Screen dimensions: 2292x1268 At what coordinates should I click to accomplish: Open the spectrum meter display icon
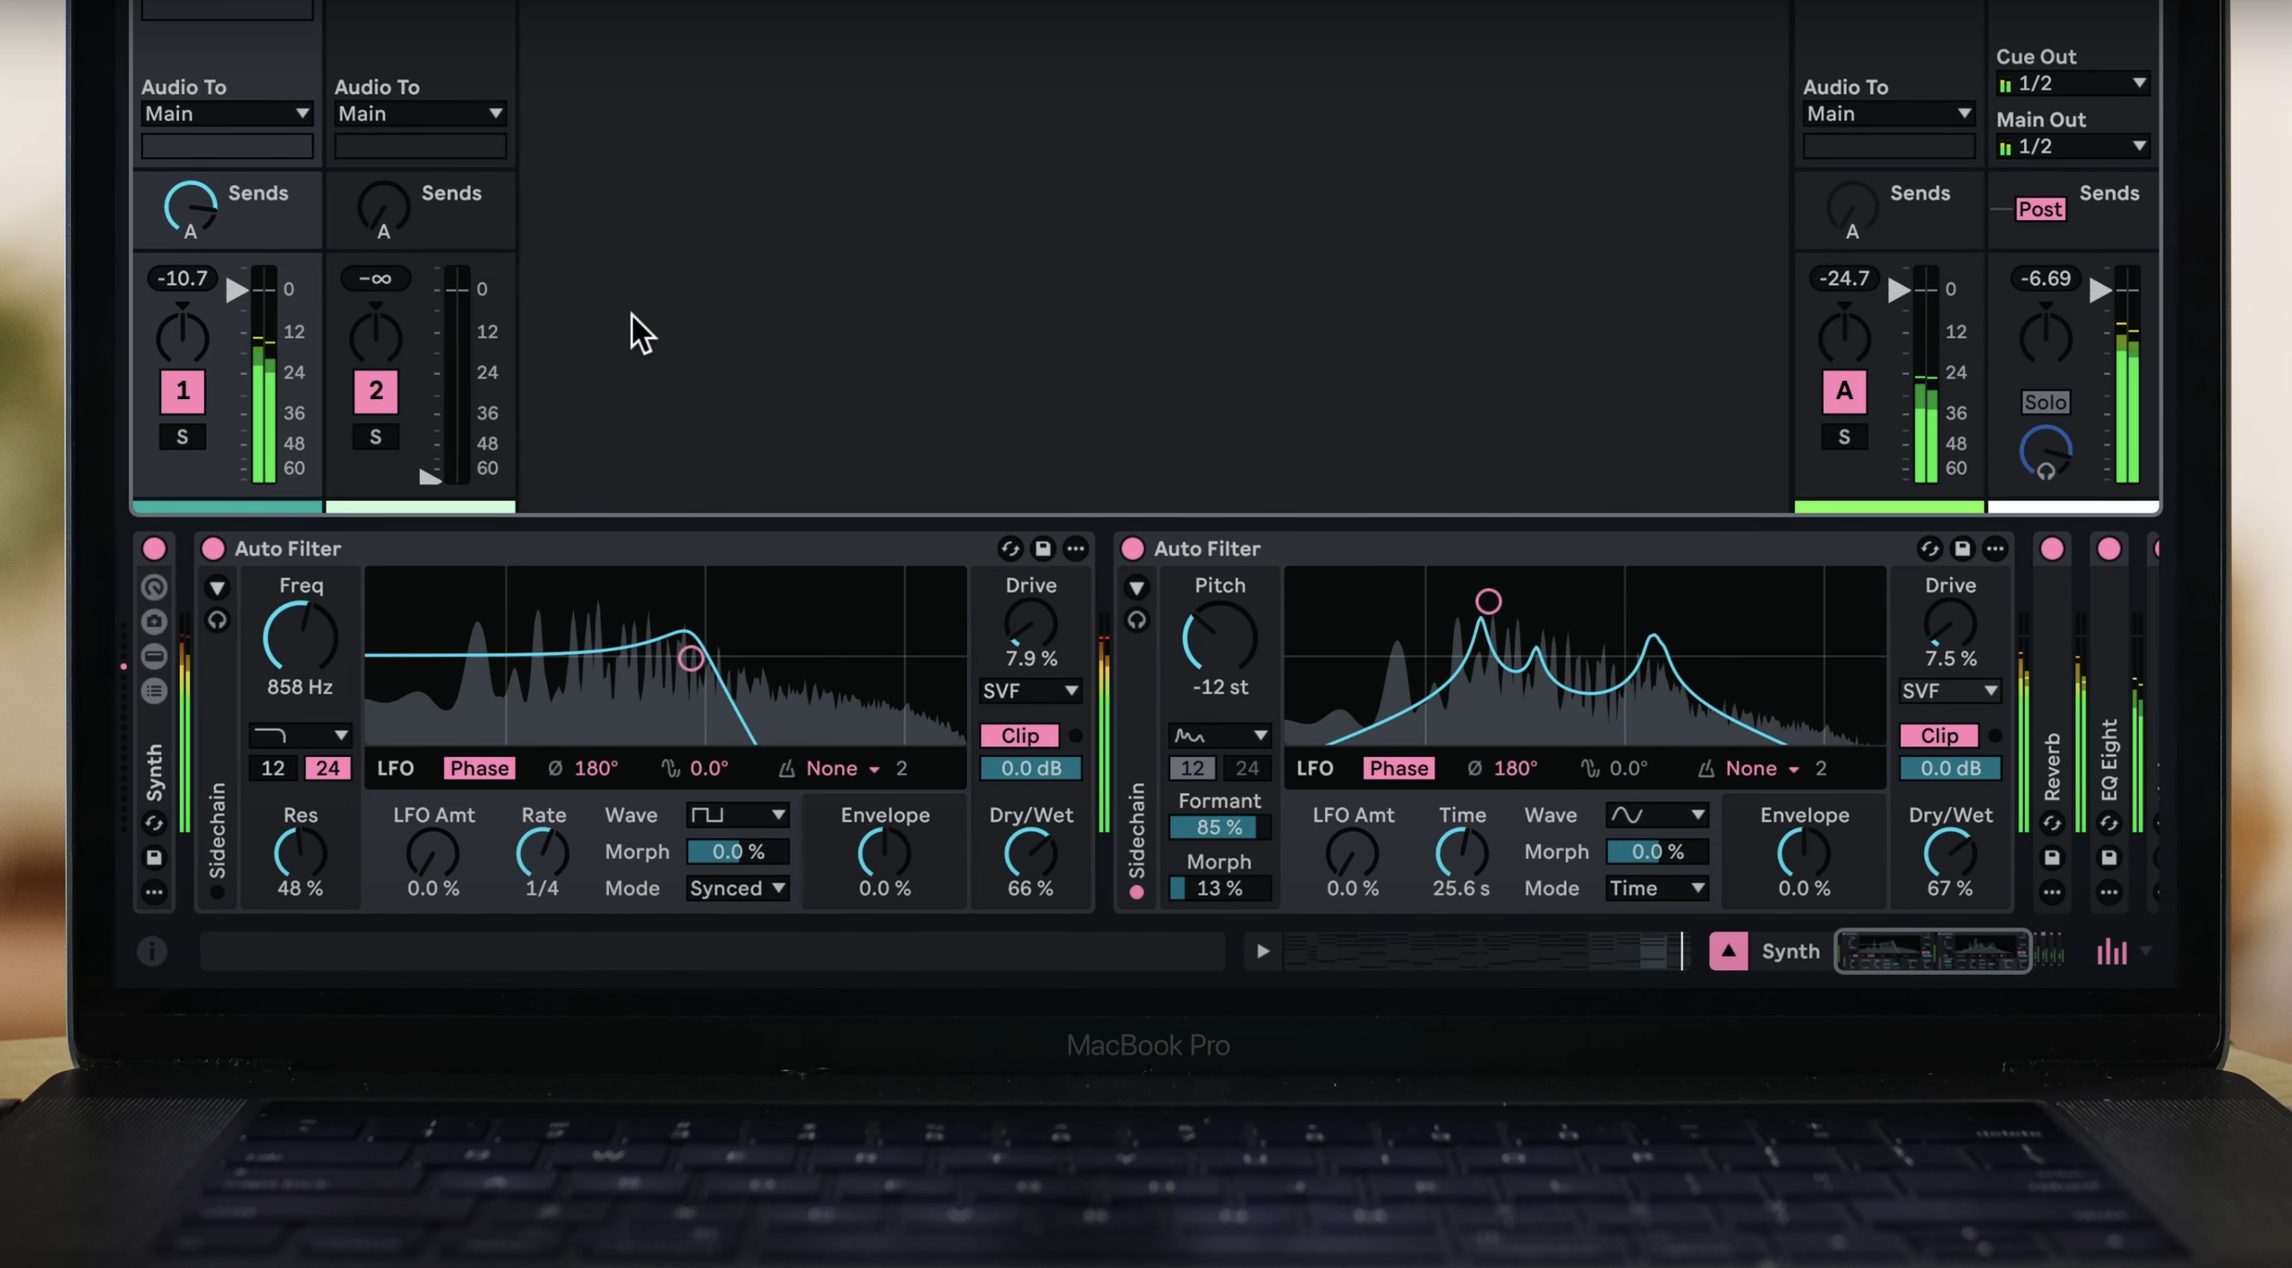(2111, 950)
